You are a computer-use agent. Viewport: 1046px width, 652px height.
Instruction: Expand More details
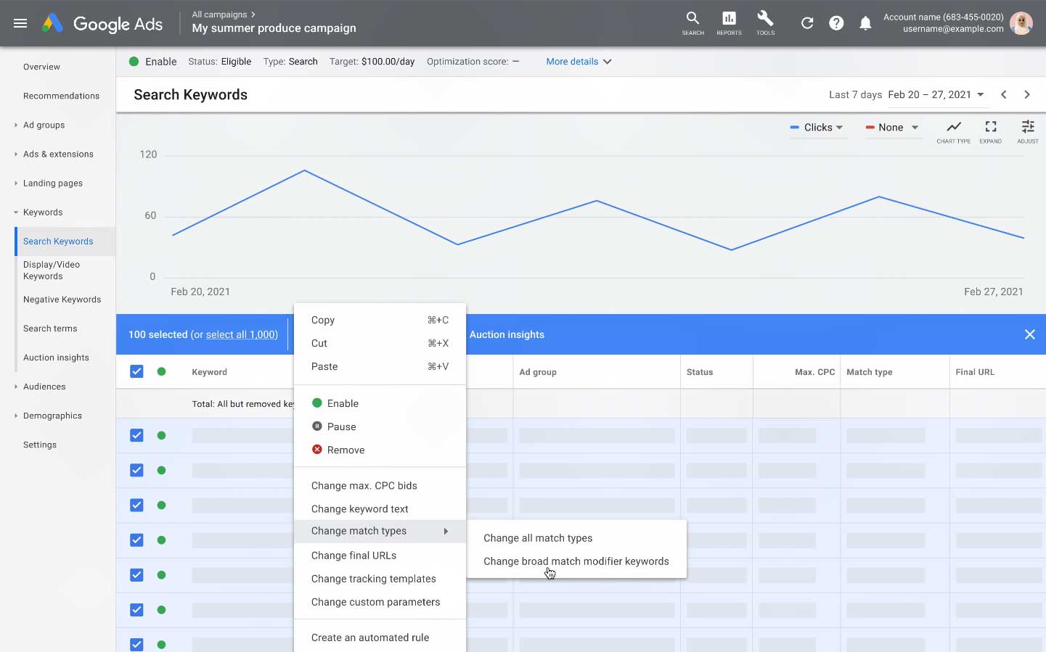tap(579, 62)
